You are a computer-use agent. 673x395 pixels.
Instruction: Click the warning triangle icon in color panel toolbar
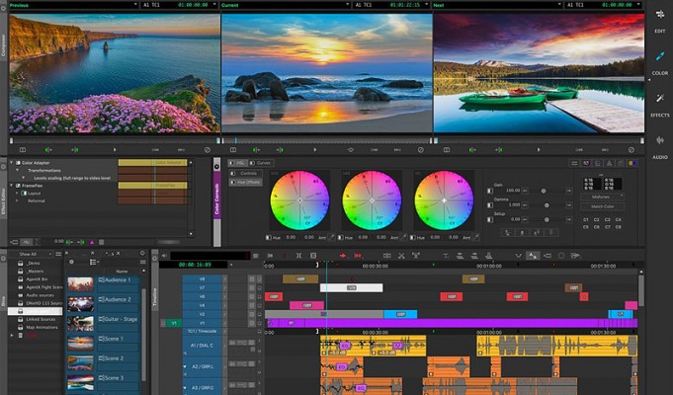click(x=609, y=163)
